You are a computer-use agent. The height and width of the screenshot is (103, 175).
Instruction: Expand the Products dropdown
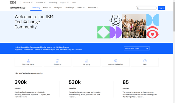(28, 2)
